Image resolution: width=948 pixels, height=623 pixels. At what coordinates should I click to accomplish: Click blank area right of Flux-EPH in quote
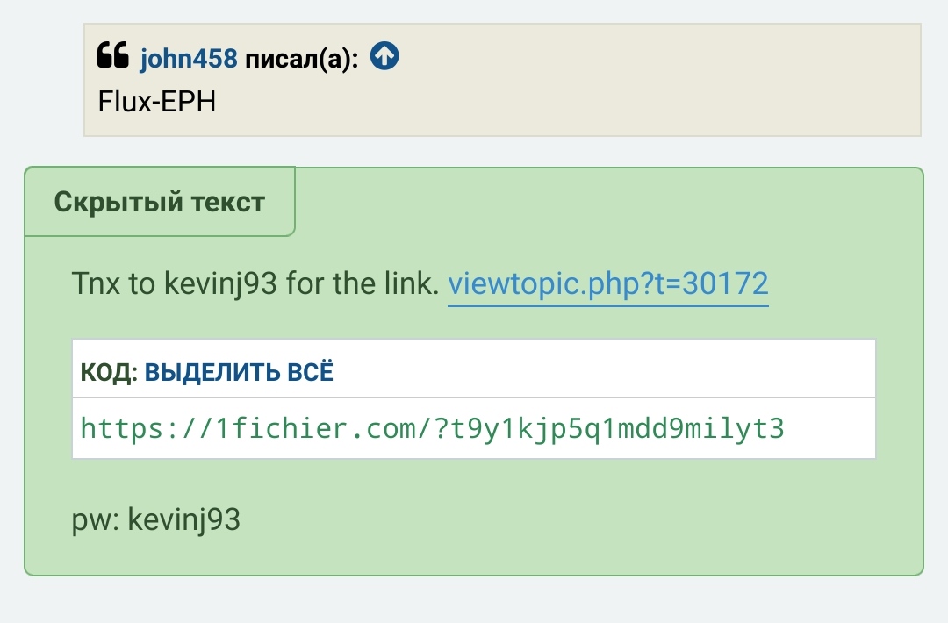click(562, 102)
